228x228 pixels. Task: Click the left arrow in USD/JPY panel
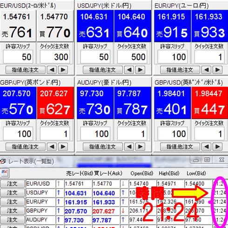click(129, 70)
